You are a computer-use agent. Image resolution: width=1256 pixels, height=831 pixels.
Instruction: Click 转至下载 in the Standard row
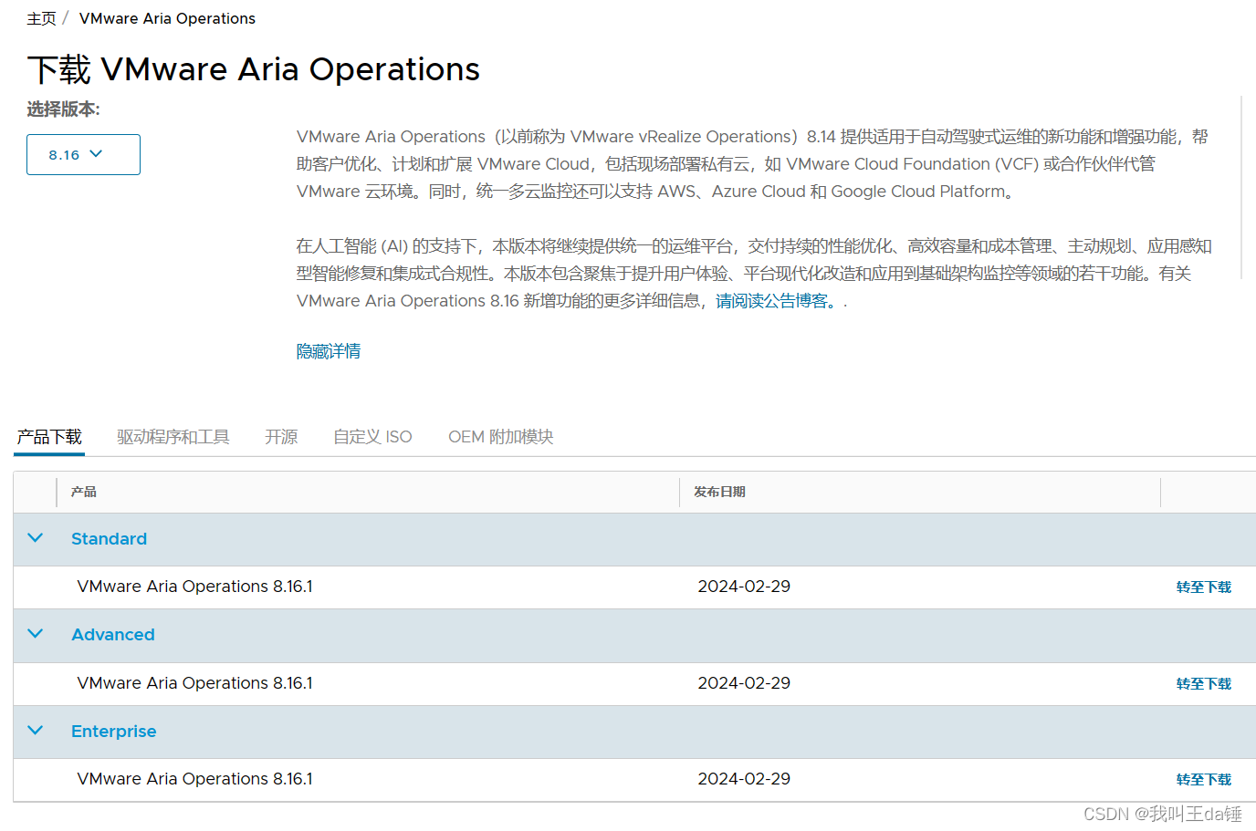click(x=1204, y=587)
